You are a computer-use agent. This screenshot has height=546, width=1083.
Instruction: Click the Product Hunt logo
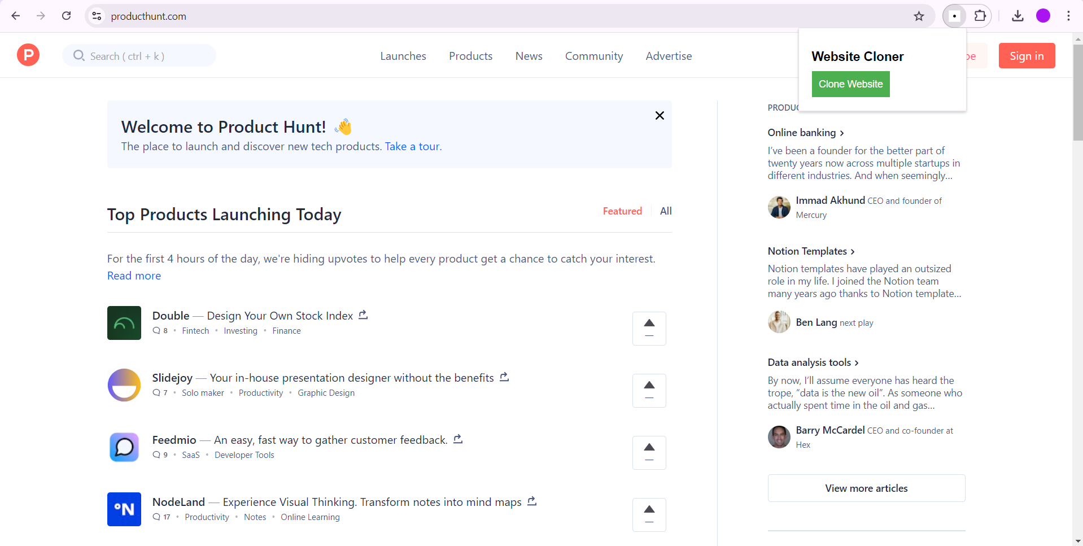(x=28, y=55)
